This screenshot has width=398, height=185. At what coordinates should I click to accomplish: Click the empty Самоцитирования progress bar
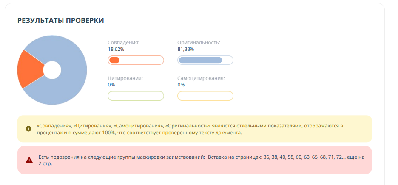tap(205, 96)
